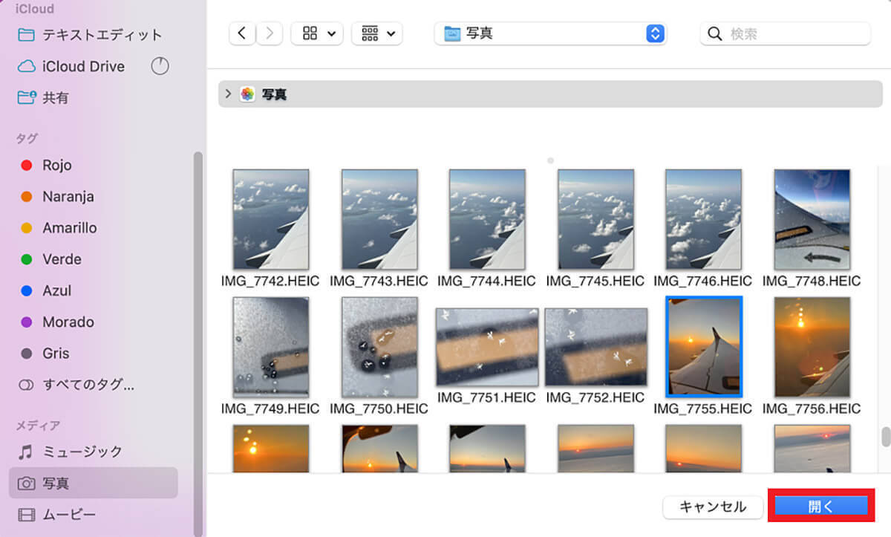Viewport: 891px width, 537px height.
Task: Click the キャンセル button
Action: [713, 507]
